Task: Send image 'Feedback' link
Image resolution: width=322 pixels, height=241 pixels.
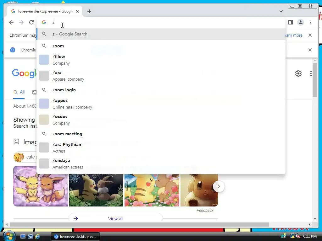Action: (205, 211)
